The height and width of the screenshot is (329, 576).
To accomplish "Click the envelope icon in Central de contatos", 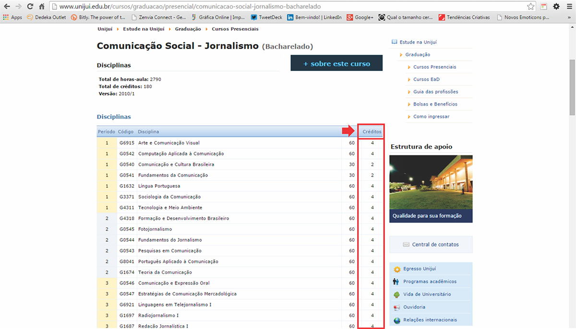I will [406, 245].
